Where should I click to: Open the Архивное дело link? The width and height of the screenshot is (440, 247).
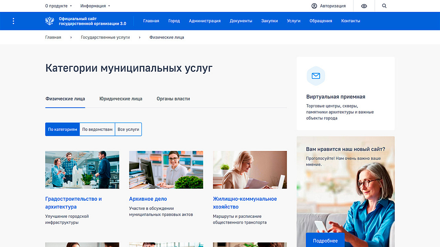(148, 199)
